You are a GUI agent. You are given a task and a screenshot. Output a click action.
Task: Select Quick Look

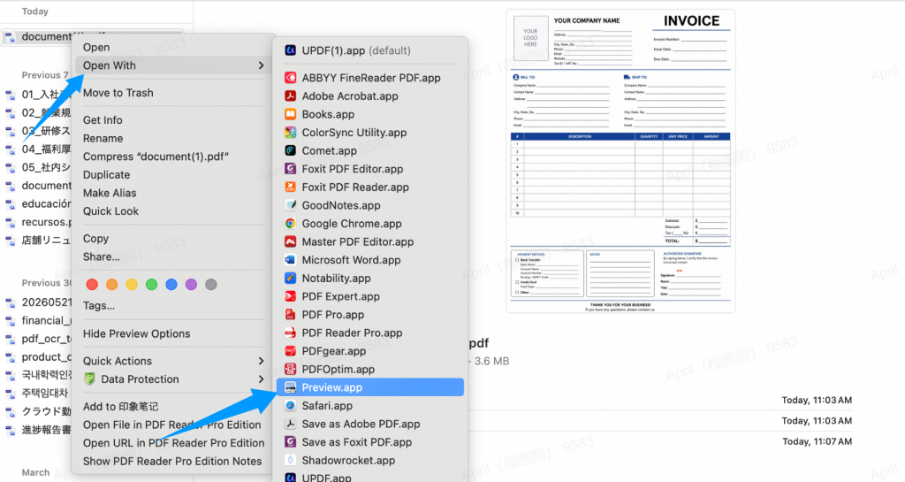[110, 211]
